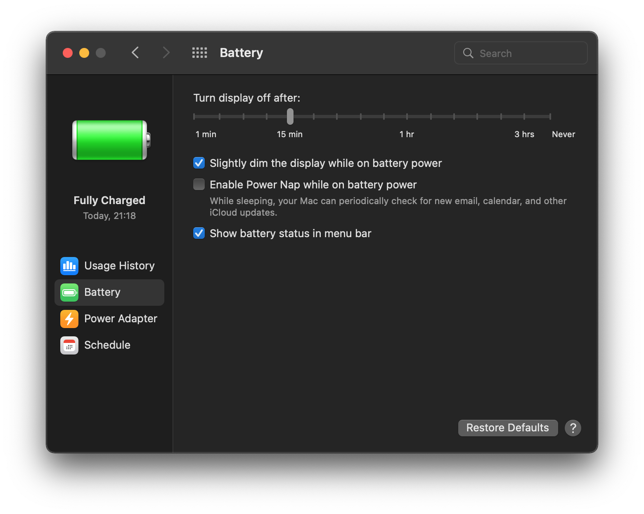Uncheck Show battery status in menu bar
The height and width of the screenshot is (514, 644).
[199, 233]
